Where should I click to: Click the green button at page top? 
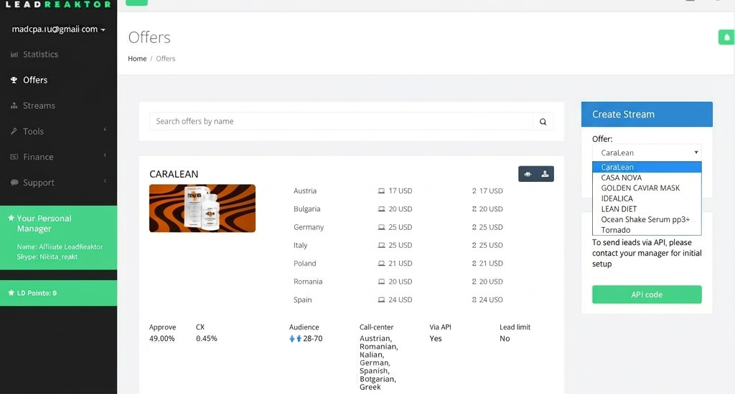tap(137, 3)
